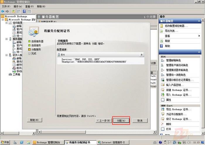Click the 修改配置域控制器 action icon
The image size is (205, 145).
[162, 26]
